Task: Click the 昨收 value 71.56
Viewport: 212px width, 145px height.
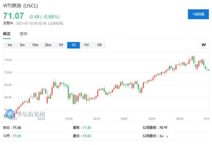Action: coord(17,127)
